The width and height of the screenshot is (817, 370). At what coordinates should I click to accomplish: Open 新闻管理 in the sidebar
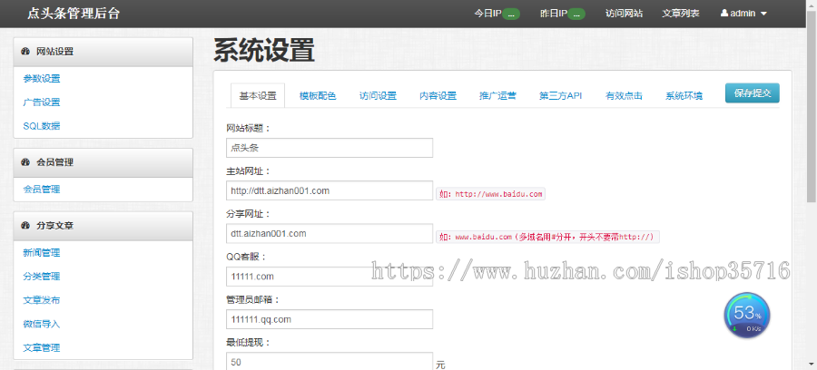[x=42, y=253]
